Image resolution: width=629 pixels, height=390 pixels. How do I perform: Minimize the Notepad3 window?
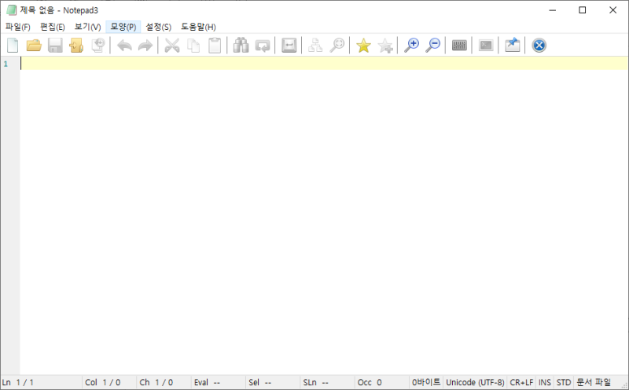pyautogui.click(x=553, y=10)
